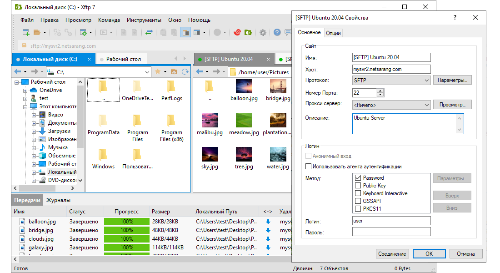Uncheck the Password method checkbox
This screenshot has width=500, height=273.
358,178
